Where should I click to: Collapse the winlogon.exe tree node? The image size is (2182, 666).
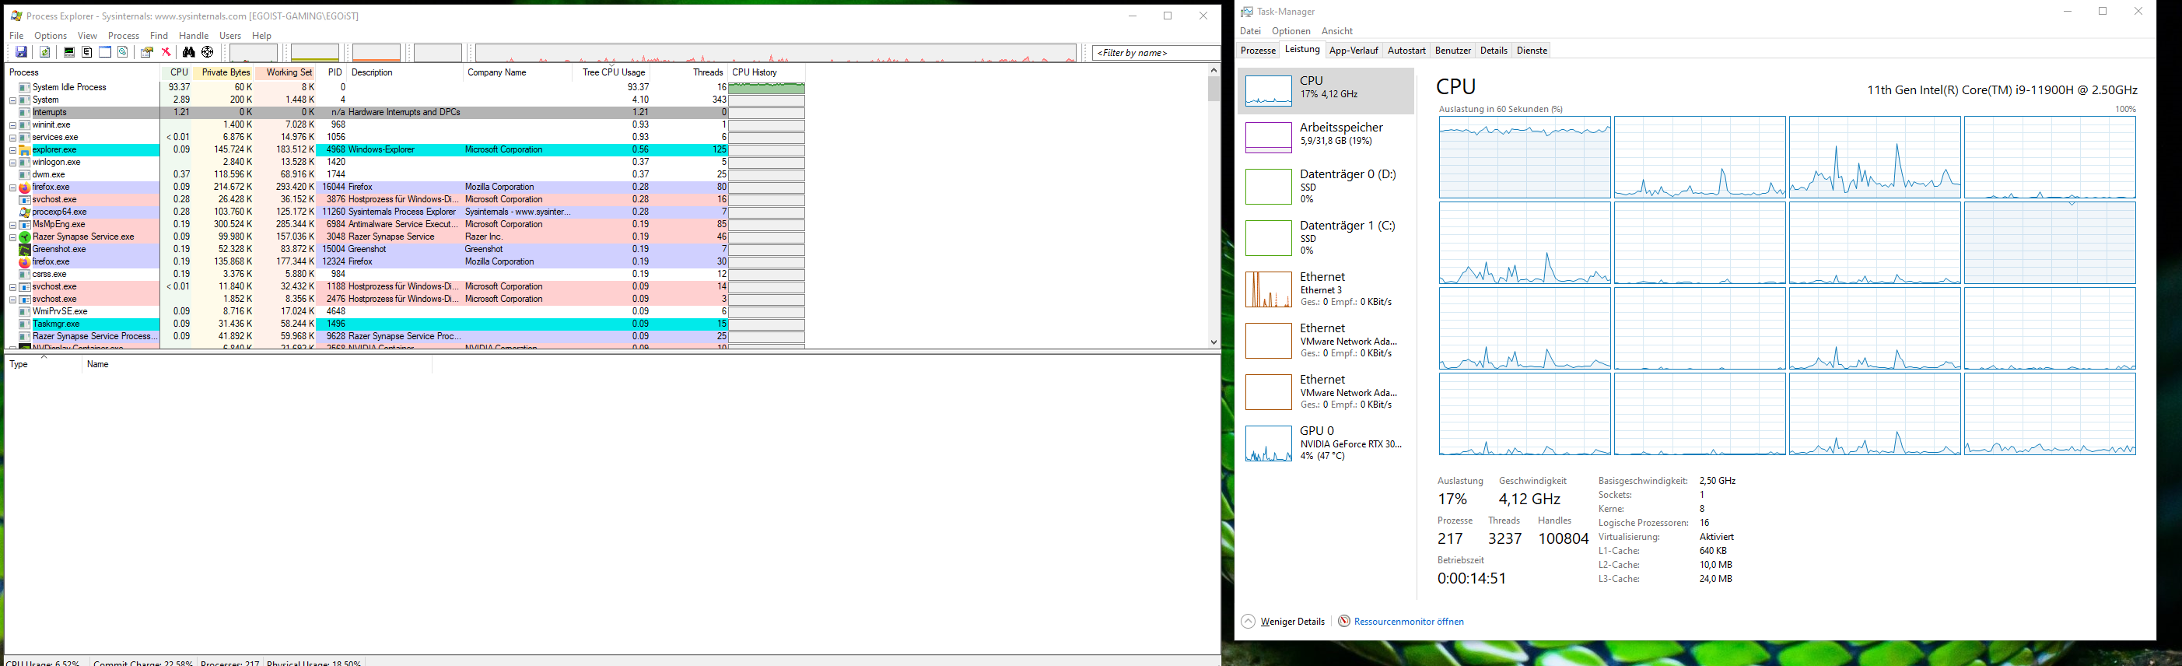pos(12,163)
